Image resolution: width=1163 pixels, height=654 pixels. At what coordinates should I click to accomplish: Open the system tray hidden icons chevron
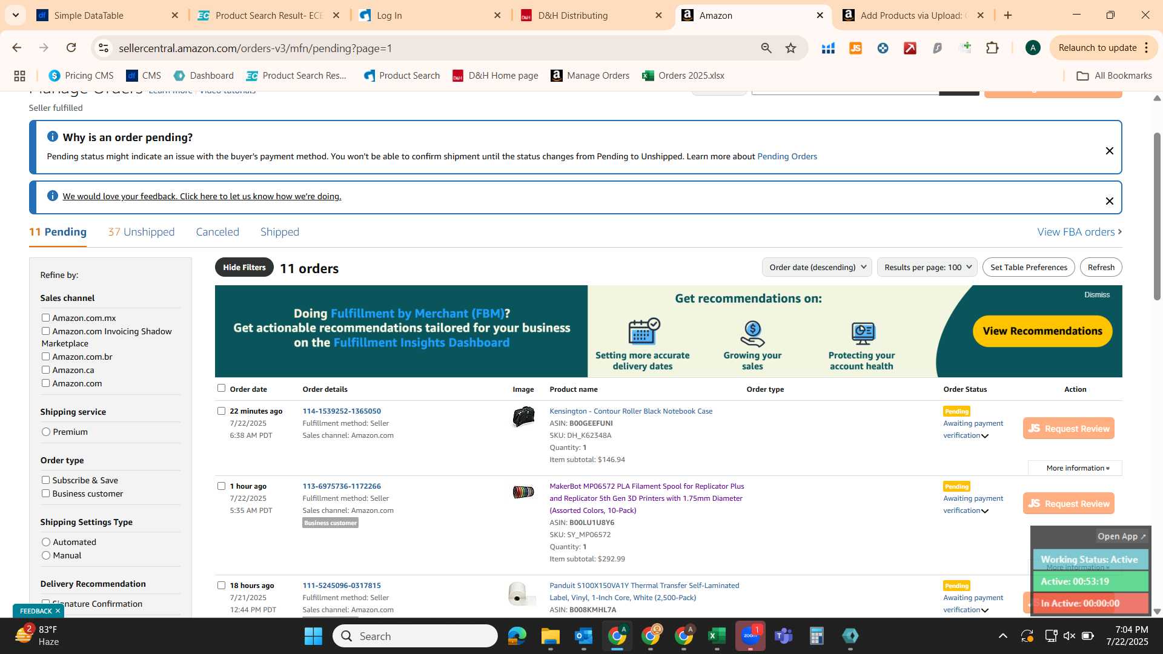pos(1002,636)
